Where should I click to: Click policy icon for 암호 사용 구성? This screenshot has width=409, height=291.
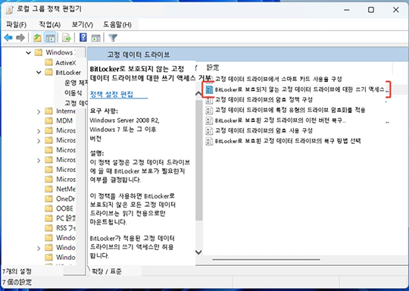209,130
